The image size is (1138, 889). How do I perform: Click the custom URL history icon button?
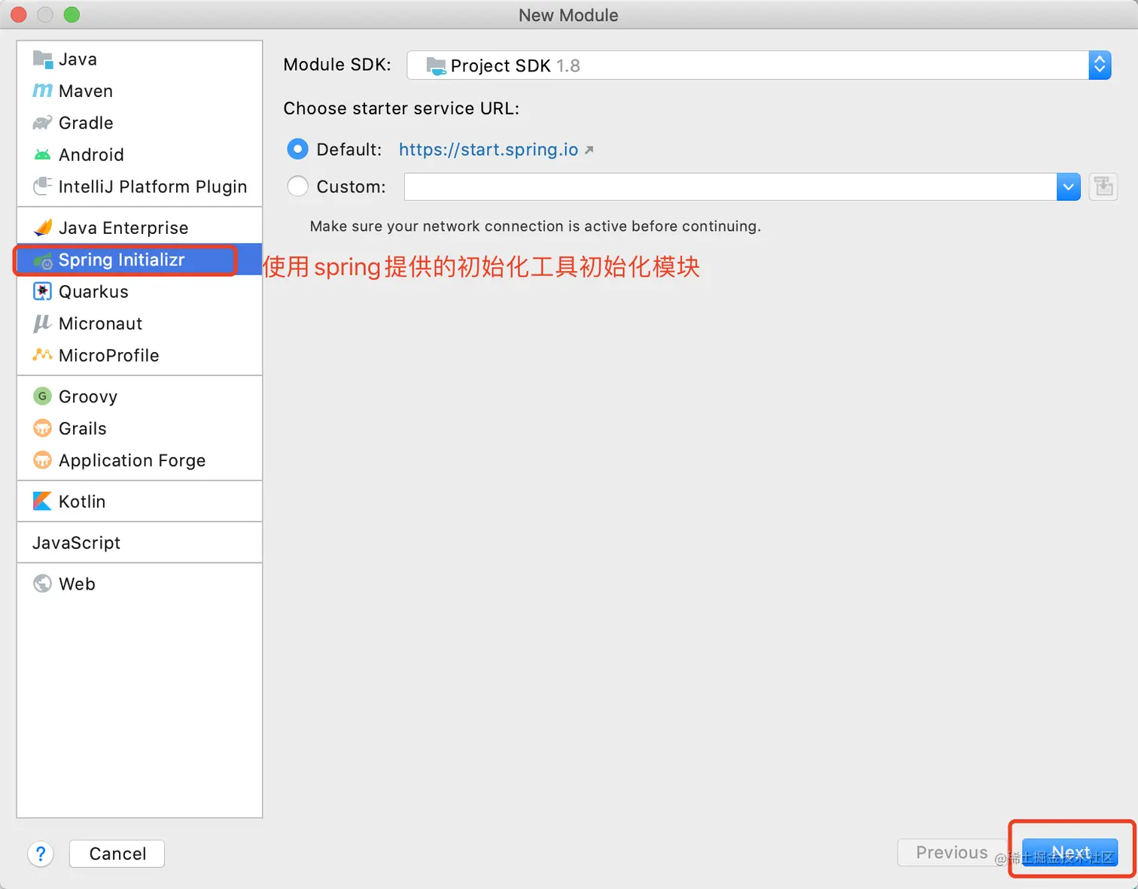1103,187
